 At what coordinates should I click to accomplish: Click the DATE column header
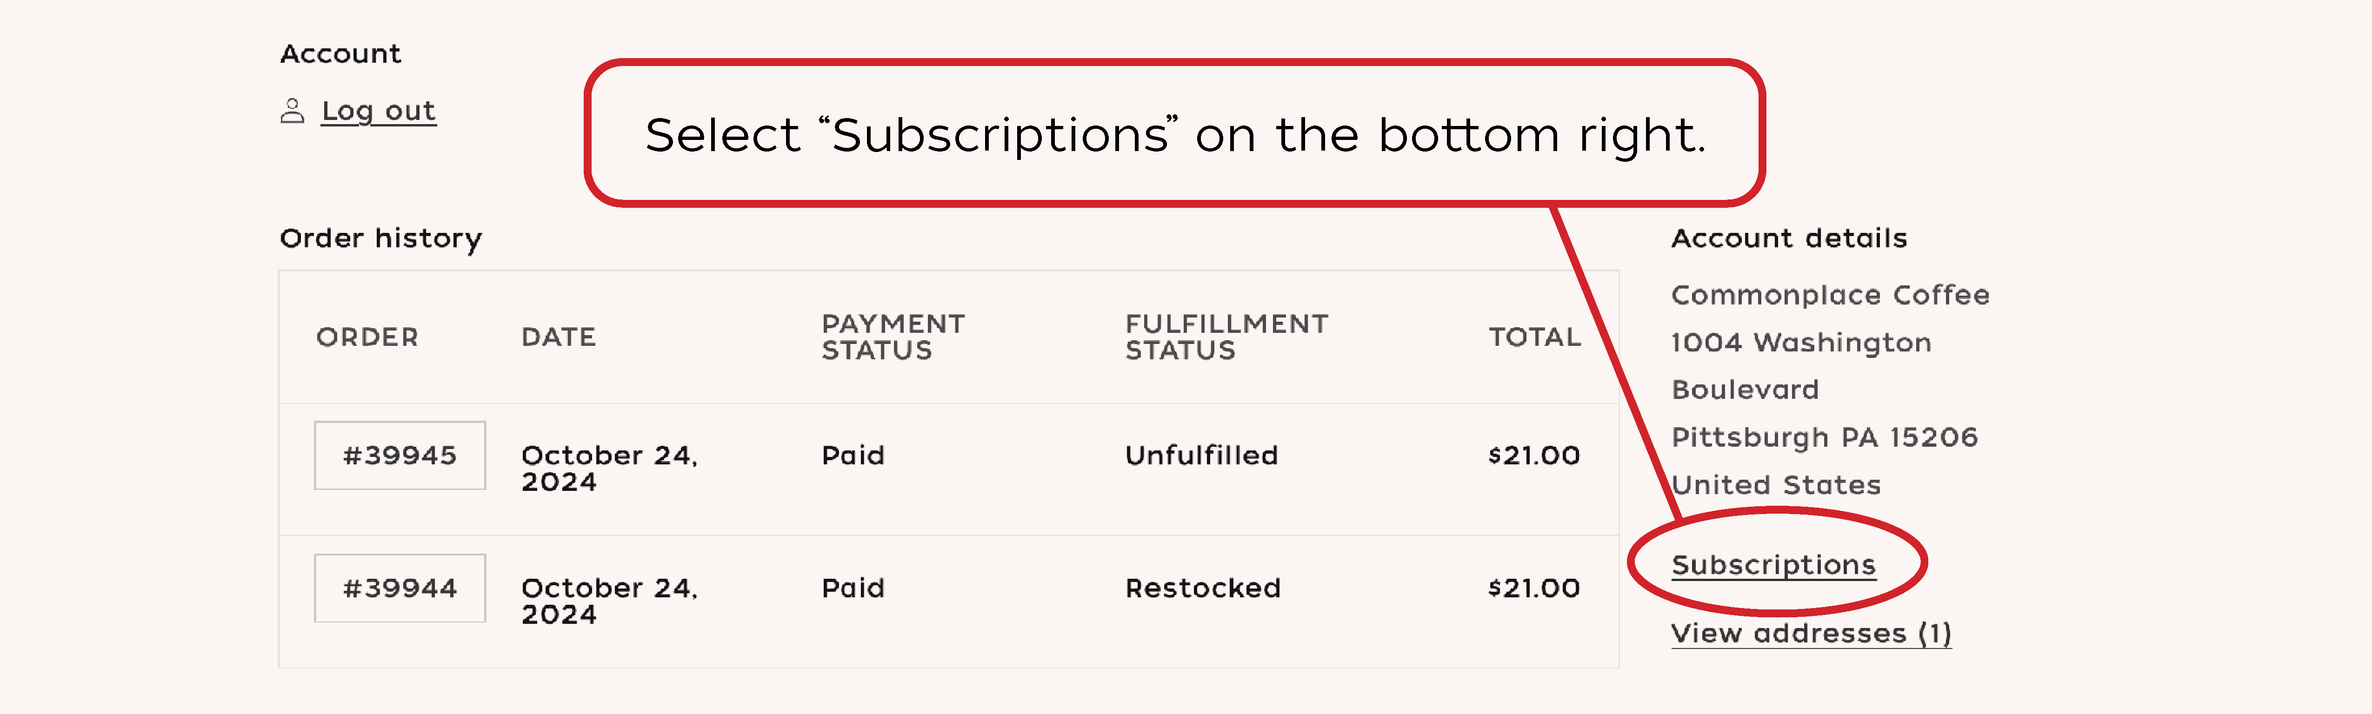pyautogui.click(x=558, y=337)
